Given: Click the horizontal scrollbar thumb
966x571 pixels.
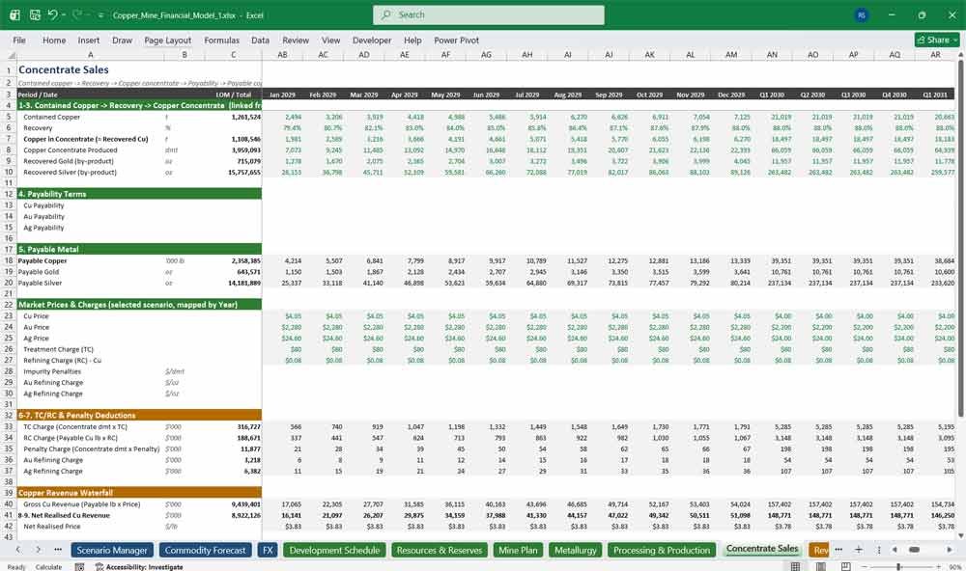Looking at the screenshot, I should [x=914, y=550].
